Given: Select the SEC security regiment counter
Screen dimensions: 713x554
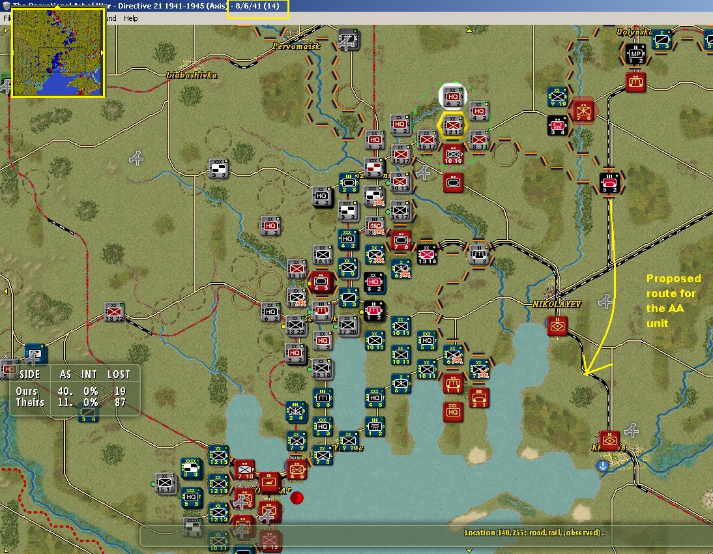Looking at the screenshot, I should pyautogui.click(x=375, y=226).
